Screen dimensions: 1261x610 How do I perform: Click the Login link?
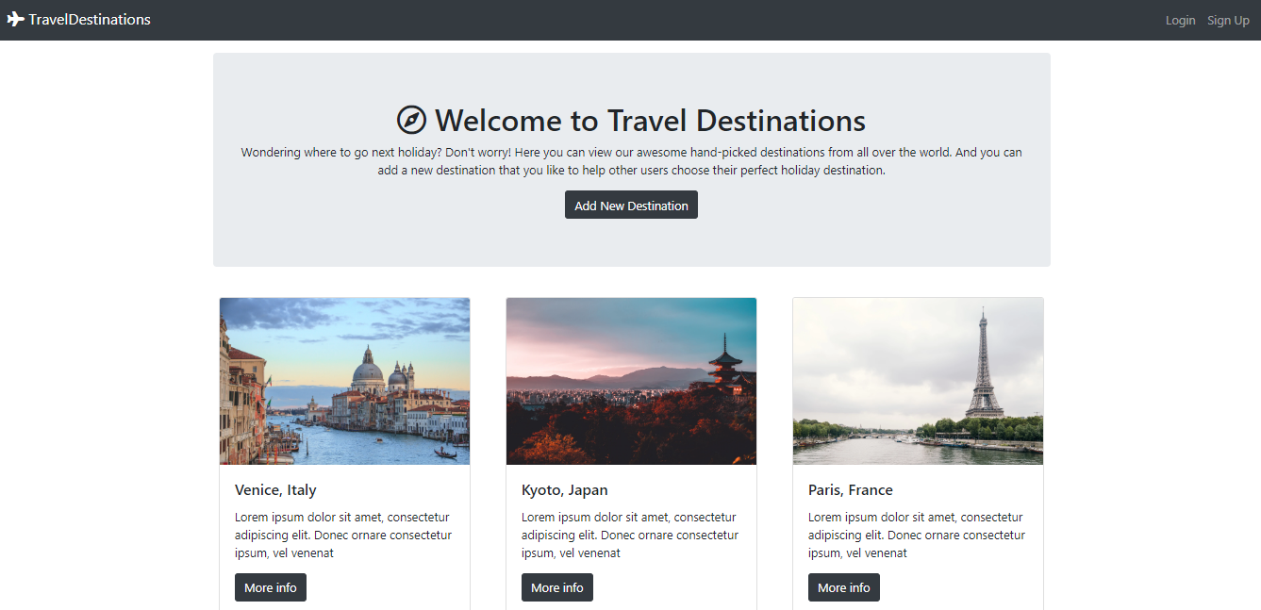[1180, 20]
